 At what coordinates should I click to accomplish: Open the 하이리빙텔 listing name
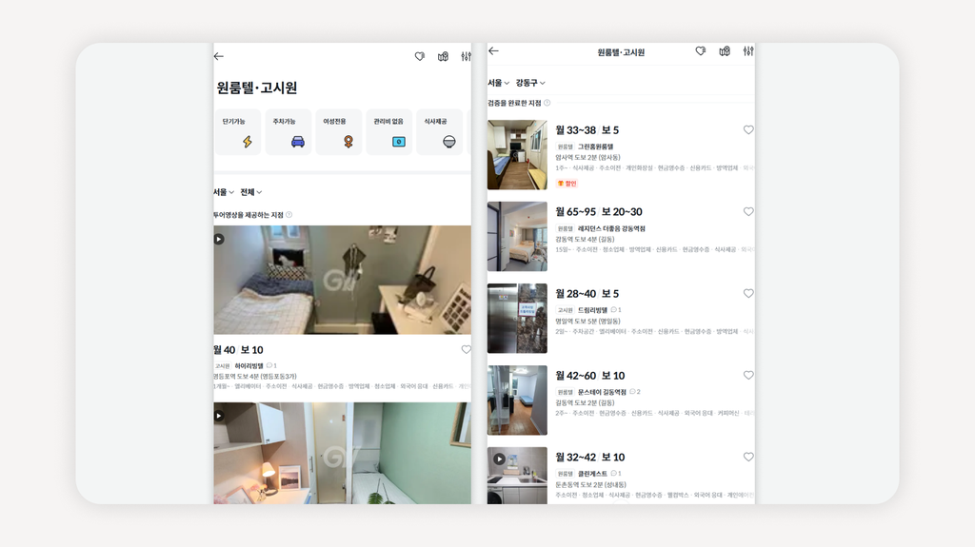[249, 366]
